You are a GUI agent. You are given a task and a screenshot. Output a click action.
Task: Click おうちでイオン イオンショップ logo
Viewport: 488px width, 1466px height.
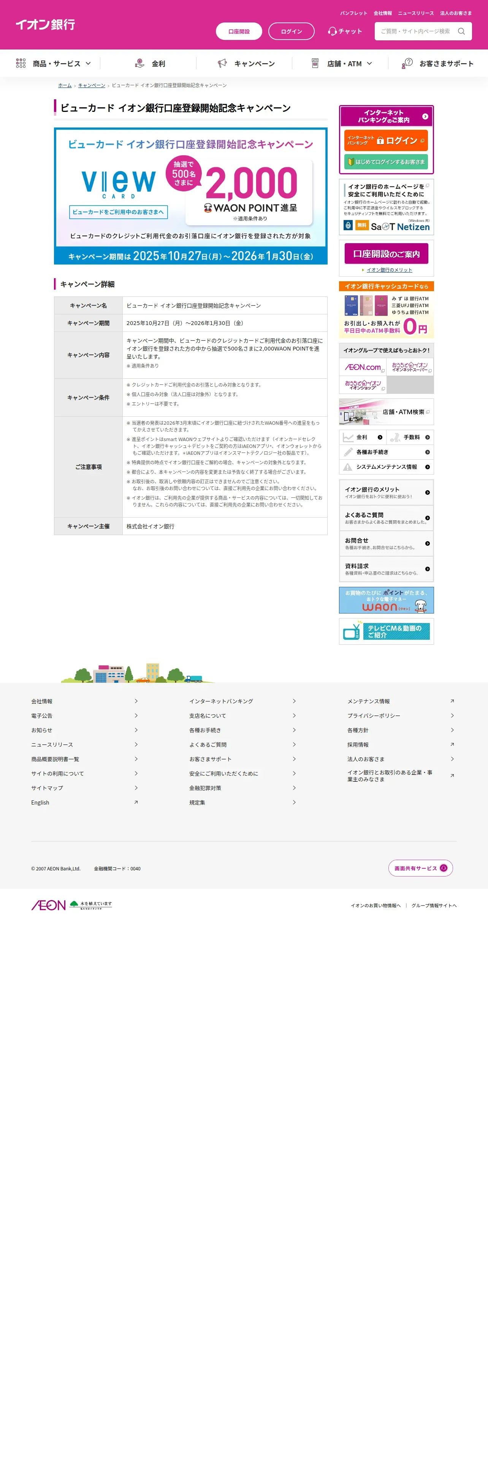click(x=363, y=385)
